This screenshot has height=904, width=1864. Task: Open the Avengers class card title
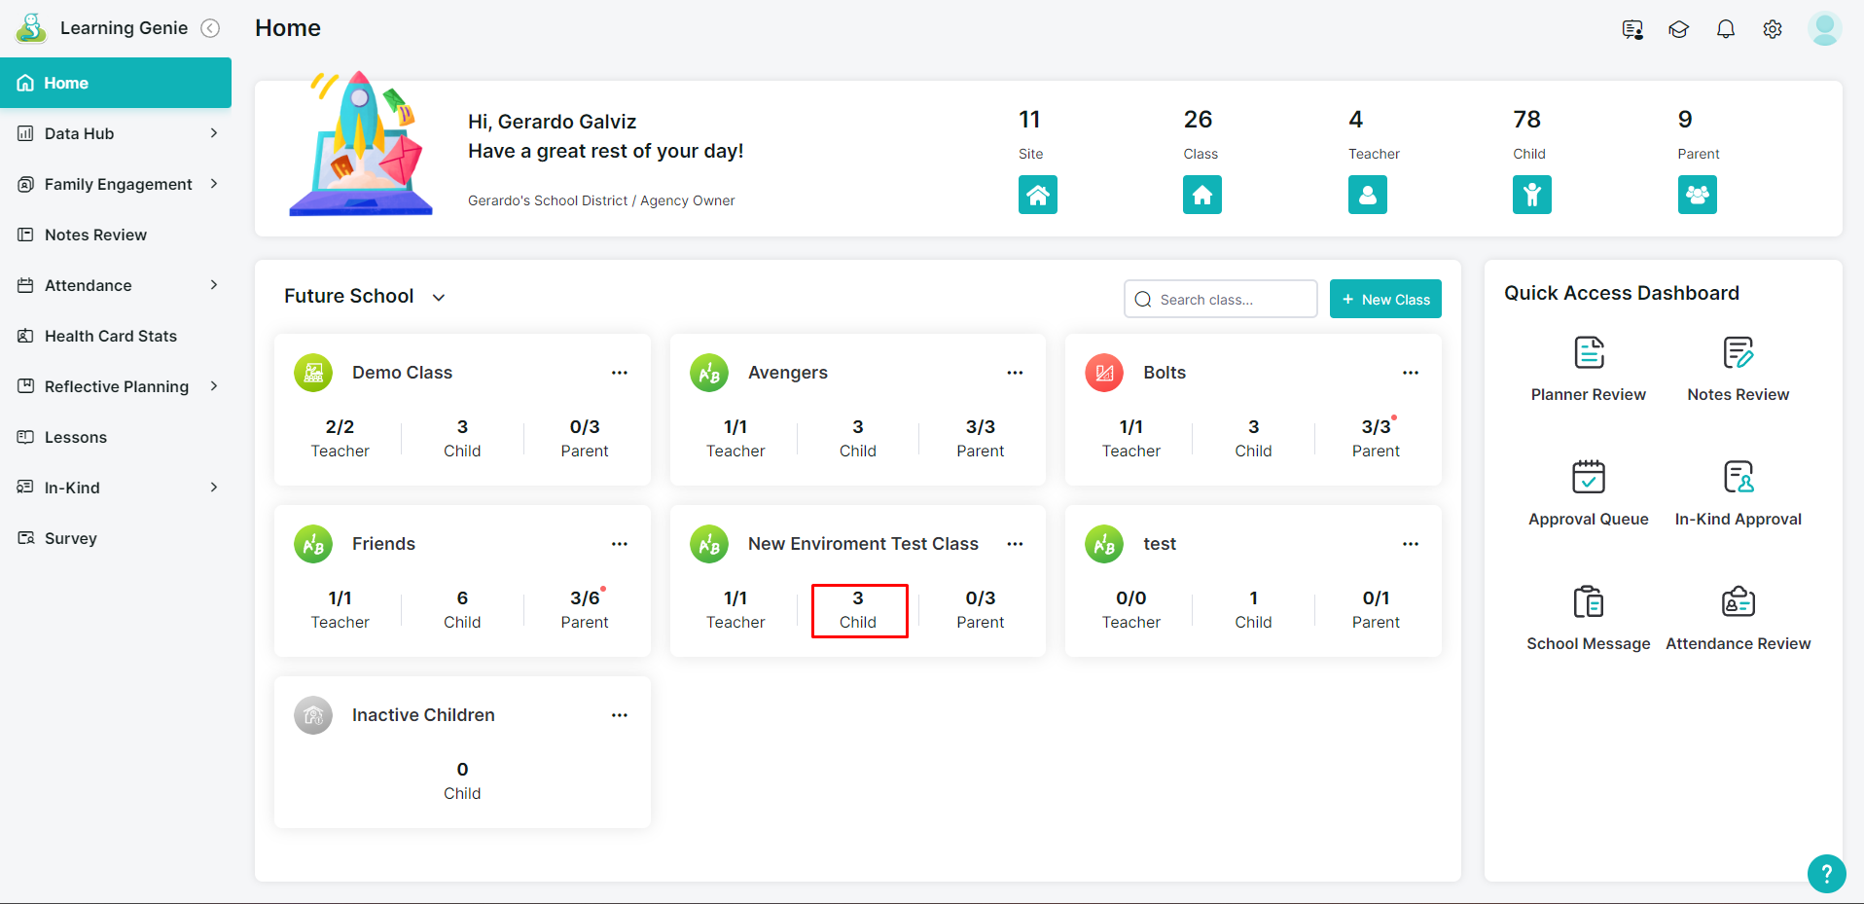(x=787, y=373)
